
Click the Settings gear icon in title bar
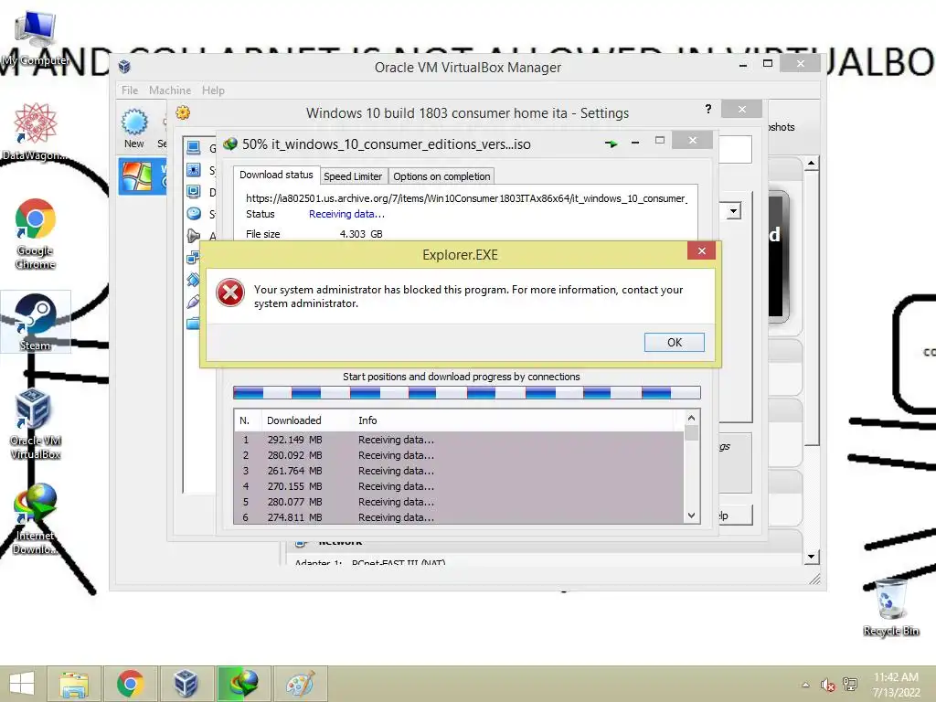point(183,112)
